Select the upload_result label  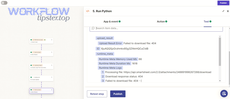105,38
